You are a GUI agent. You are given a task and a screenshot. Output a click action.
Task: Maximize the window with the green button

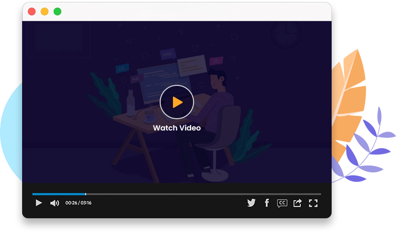point(57,11)
